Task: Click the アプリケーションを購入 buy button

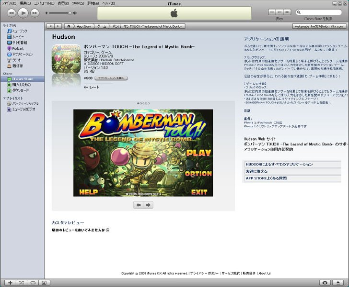Action: pyautogui.click(x=111, y=78)
